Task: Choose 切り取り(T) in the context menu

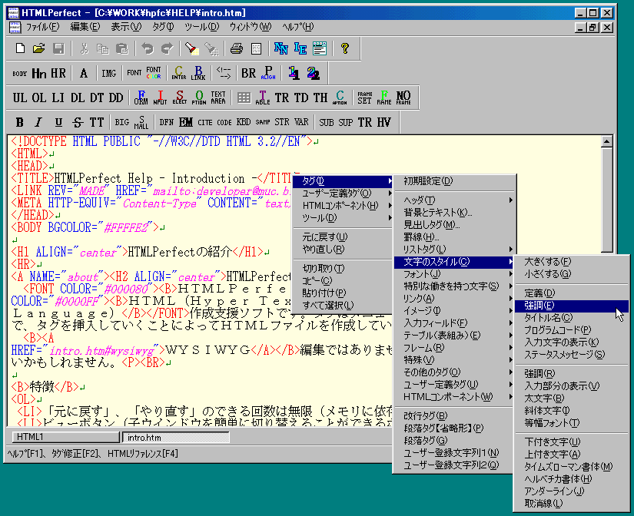Action: coord(342,268)
